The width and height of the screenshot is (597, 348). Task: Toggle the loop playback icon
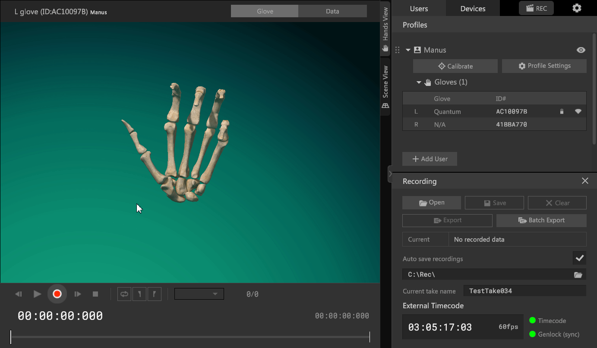[x=124, y=294]
